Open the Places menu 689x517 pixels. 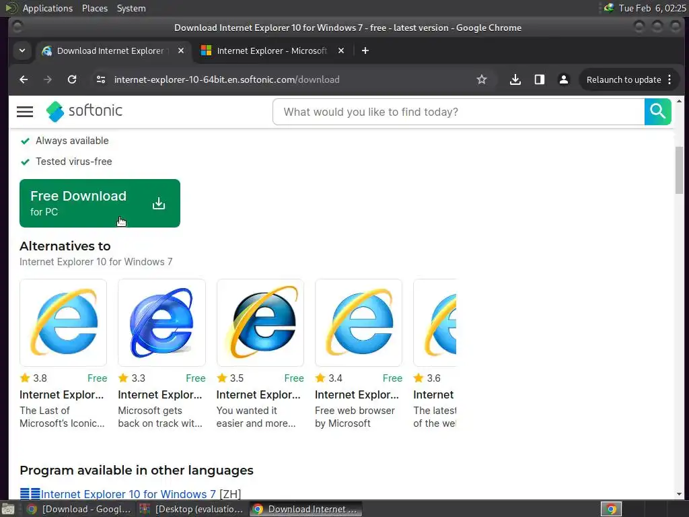94,8
